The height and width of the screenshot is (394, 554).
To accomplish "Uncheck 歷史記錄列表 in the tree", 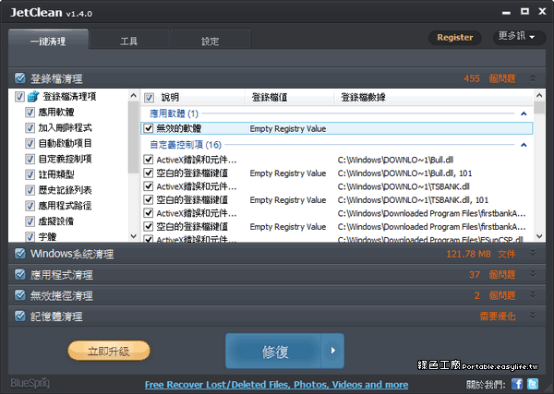I will 30,190.
